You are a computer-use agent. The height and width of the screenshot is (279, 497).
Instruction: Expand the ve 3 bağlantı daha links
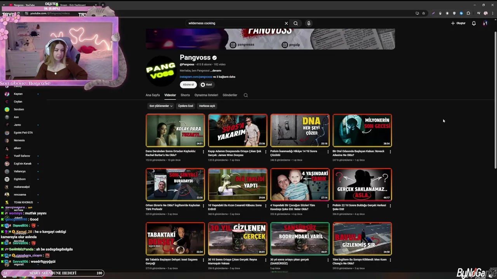tap(224, 77)
